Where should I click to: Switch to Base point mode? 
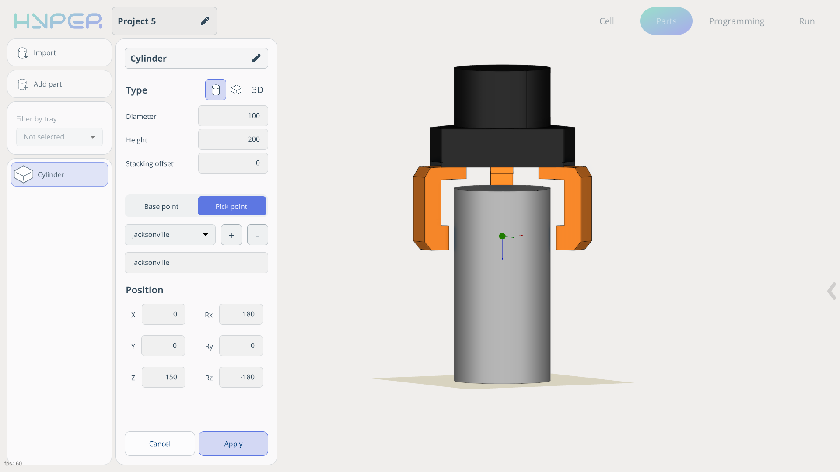tap(161, 206)
